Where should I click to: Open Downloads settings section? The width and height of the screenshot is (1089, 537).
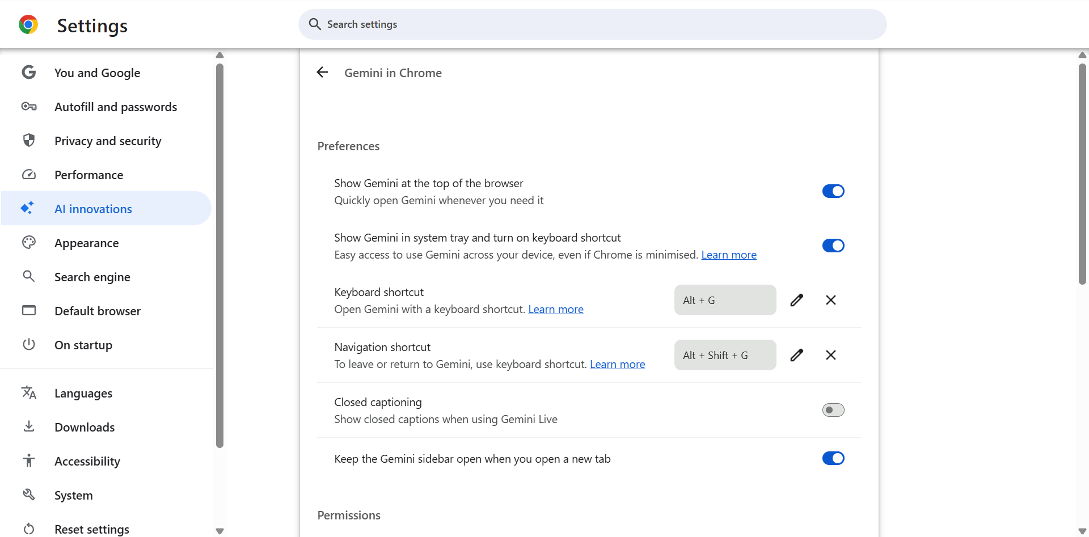coord(107,427)
